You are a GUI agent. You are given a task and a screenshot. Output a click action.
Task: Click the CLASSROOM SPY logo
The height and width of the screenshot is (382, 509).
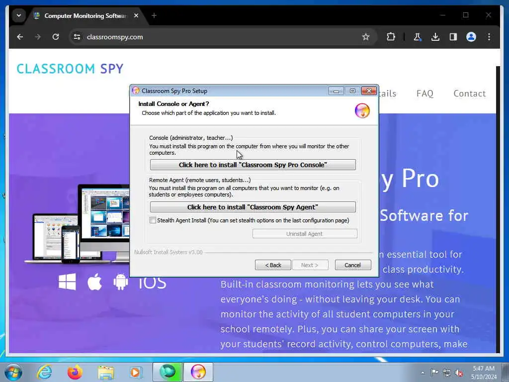[x=70, y=69]
